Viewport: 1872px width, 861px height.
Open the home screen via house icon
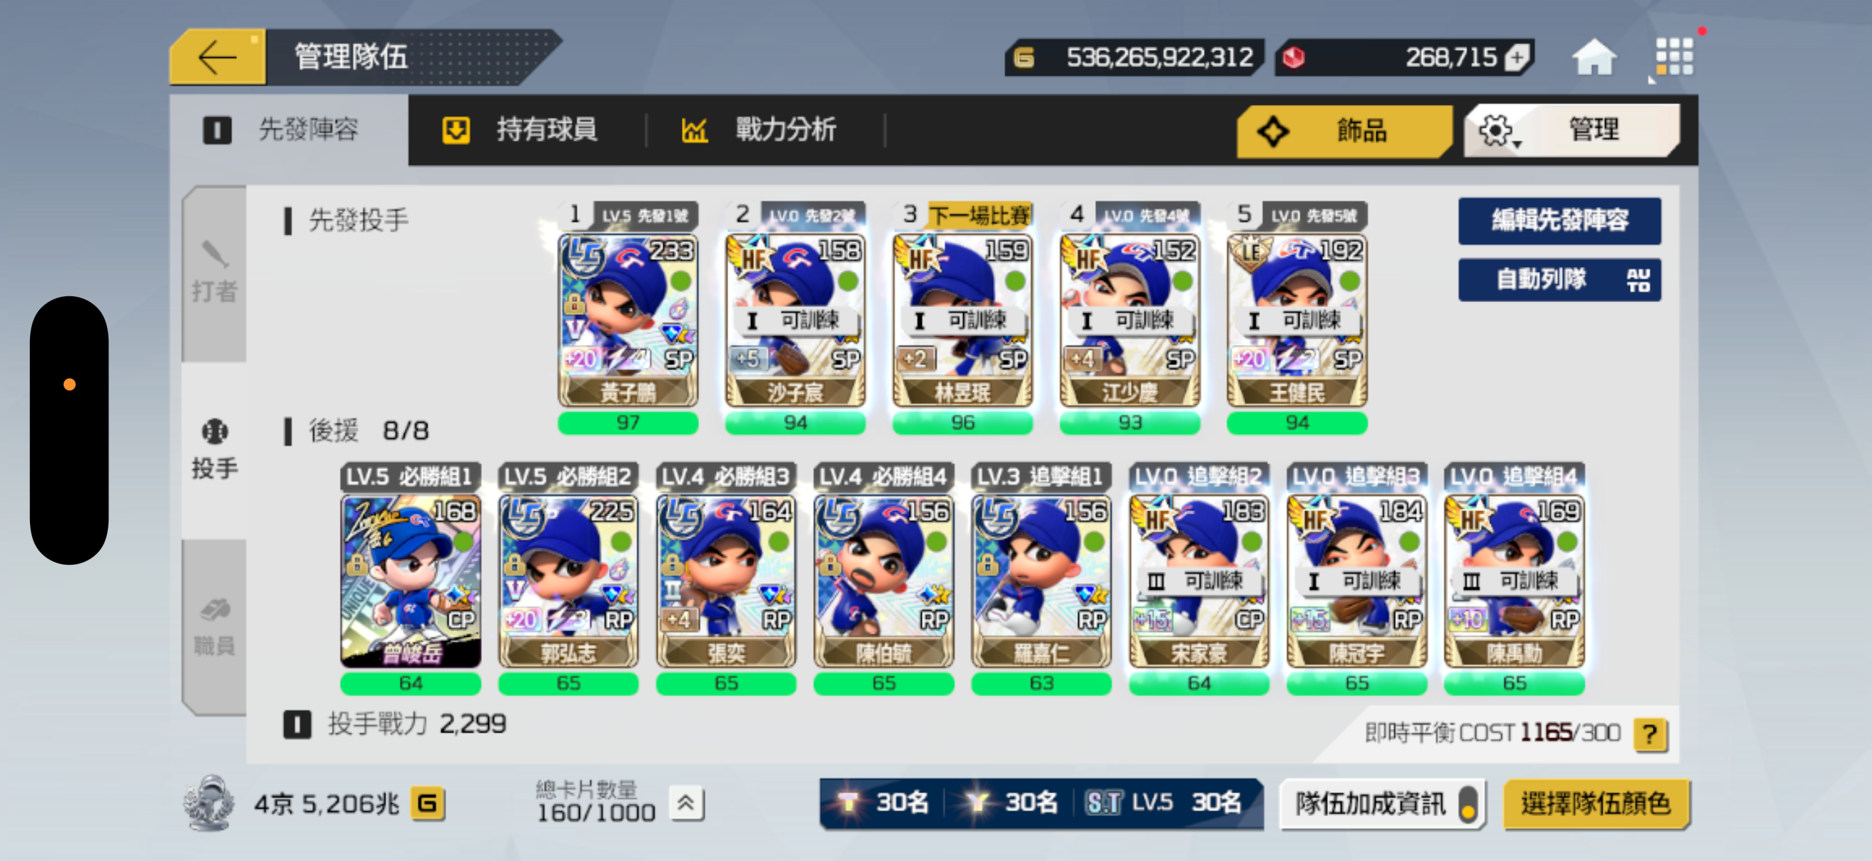(1594, 57)
